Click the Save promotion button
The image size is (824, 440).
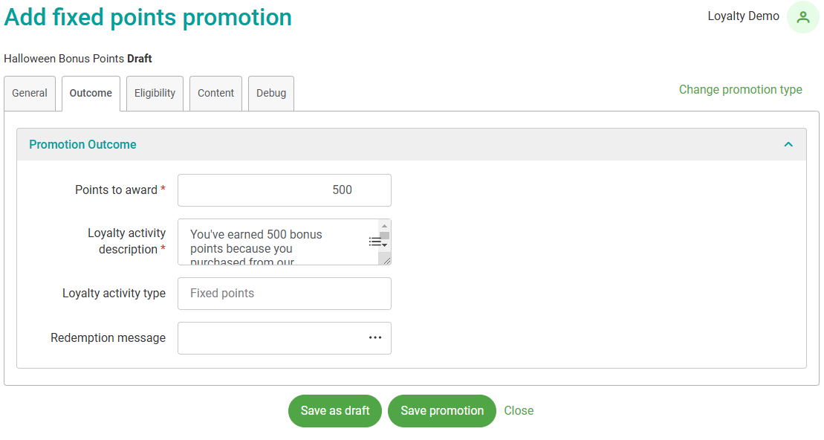coord(442,411)
